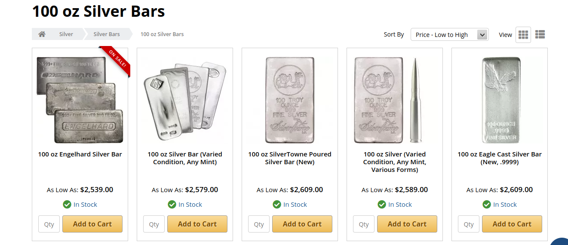Image resolution: width=568 pixels, height=245 pixels.
Task: Open the Sort By dropdown
Action: pyautogui.click(x=449, y=35)
